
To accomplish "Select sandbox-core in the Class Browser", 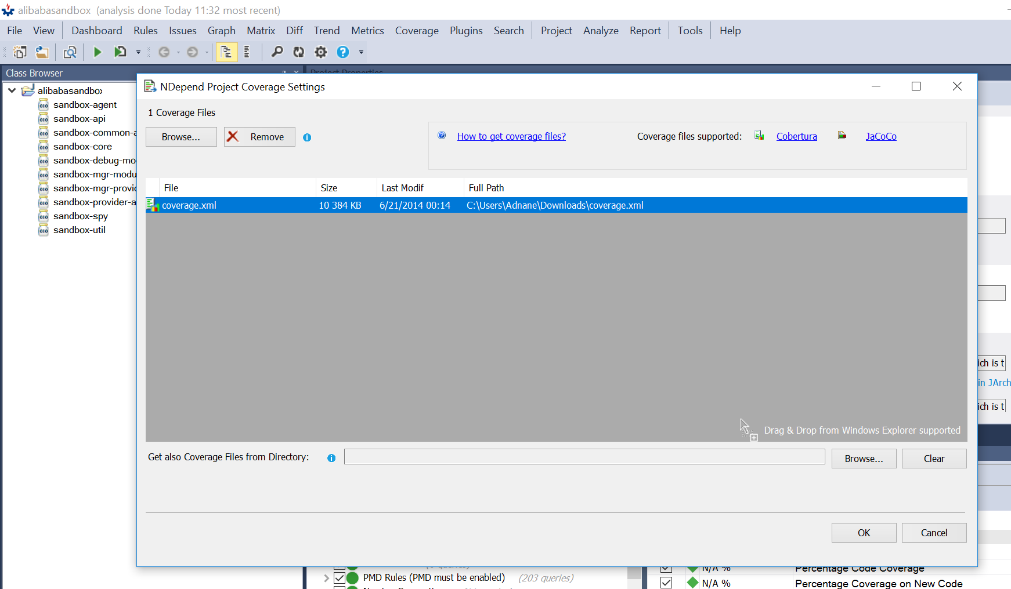I will (82, 147).
